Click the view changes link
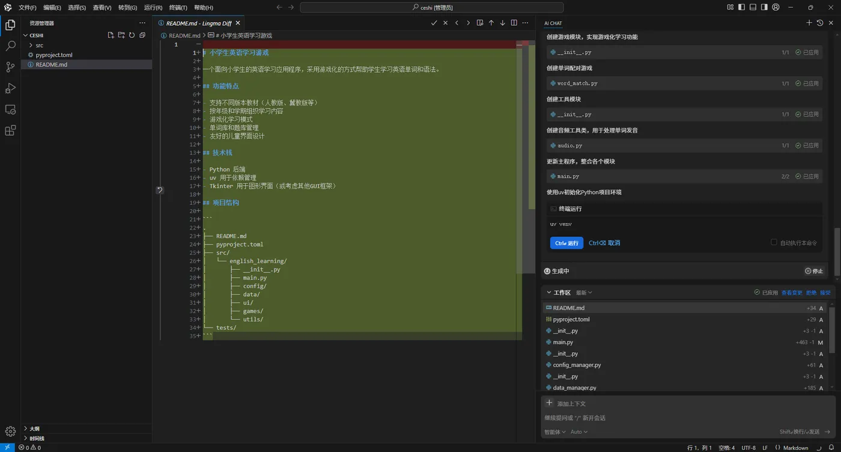Image resolution: width=841 pixels, height=452 pixels. coord(792,293)
